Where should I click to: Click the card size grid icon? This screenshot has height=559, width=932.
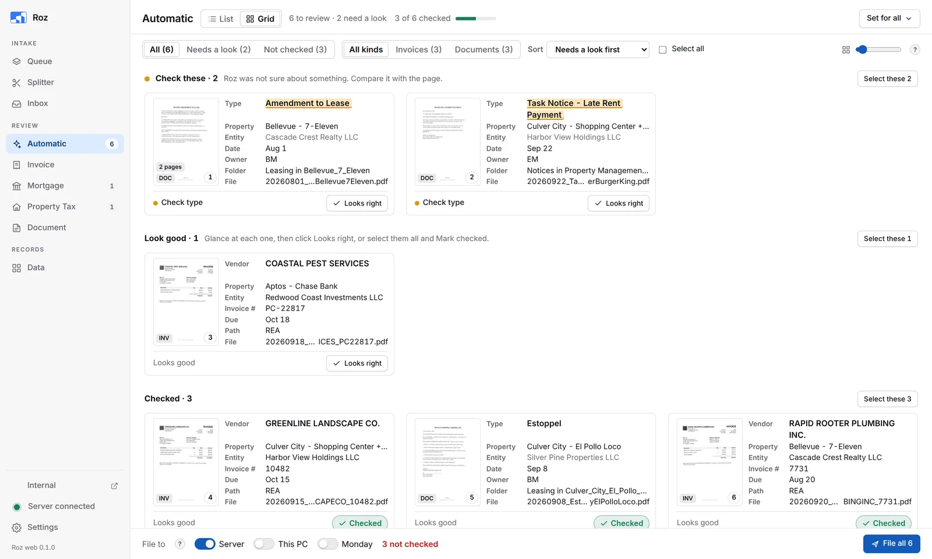pos(846,50)
